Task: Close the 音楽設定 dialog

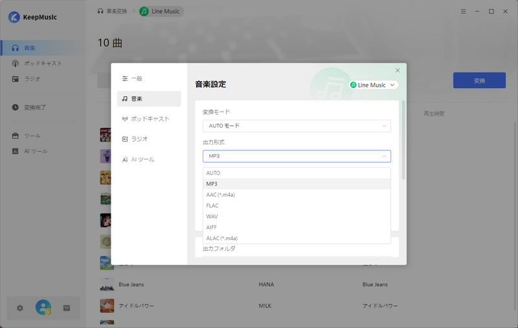Action: point(398,71)
